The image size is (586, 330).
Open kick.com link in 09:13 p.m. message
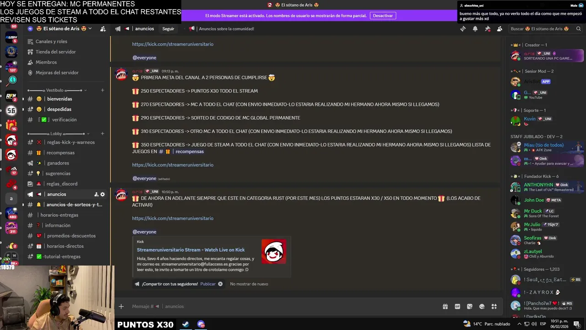tap(173, 165)
